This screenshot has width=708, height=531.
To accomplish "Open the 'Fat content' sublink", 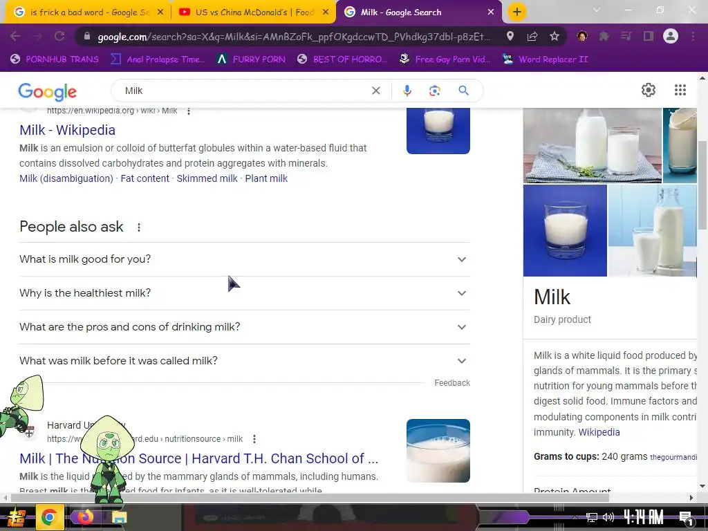I will pos(145,178).
